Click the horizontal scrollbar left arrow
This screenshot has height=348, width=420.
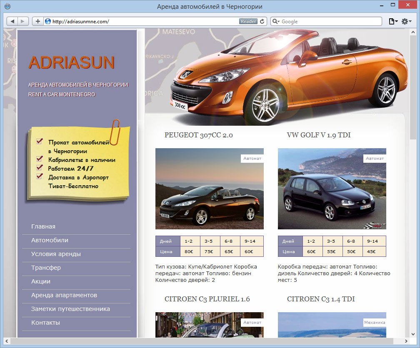click(x=7, y=341)
